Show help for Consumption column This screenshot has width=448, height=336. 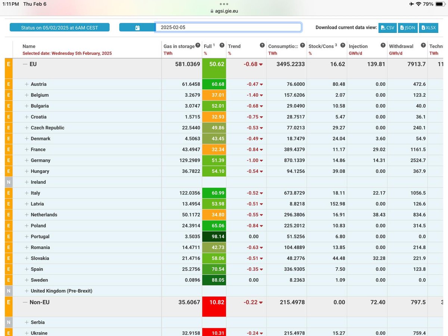302,45
